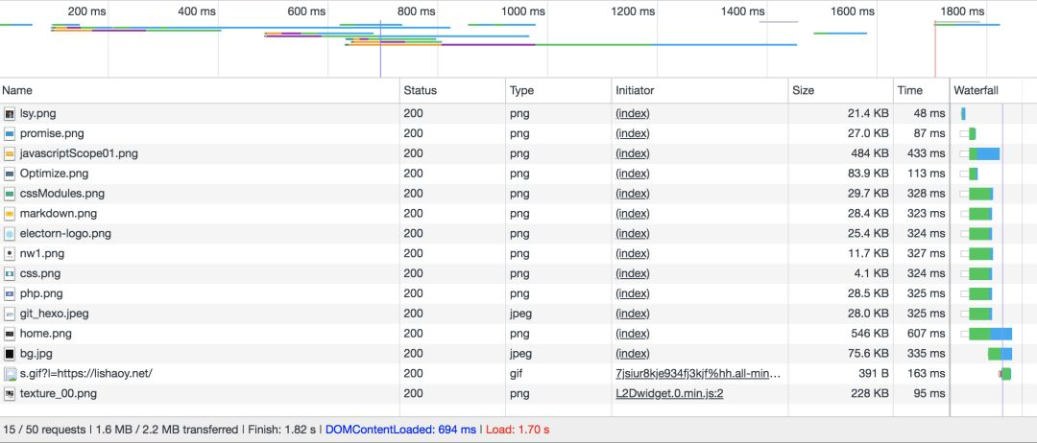Sort requests by the Name column
Image resolution: width=1037 pixels, height=443 pixels.
pyautogui.click(x=17, y=90)
